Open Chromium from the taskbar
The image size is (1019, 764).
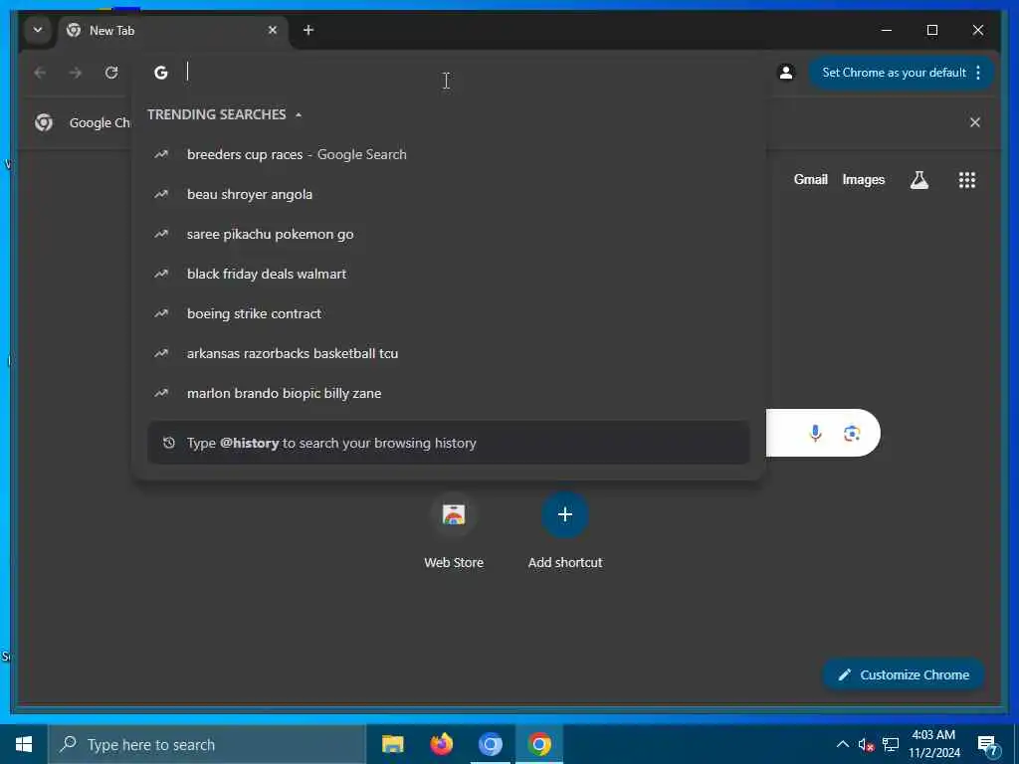pos(490,744)
